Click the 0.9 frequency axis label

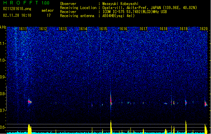3,77
